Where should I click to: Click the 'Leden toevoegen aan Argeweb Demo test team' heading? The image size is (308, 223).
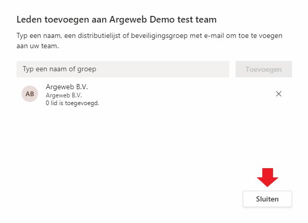(x=117, y=19)
